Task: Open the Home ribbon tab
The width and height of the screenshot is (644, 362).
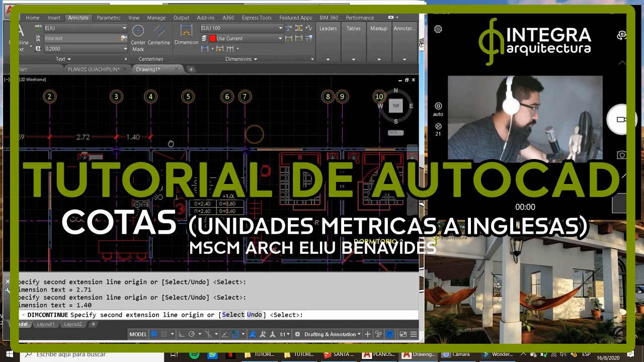Action: [33, 18]
